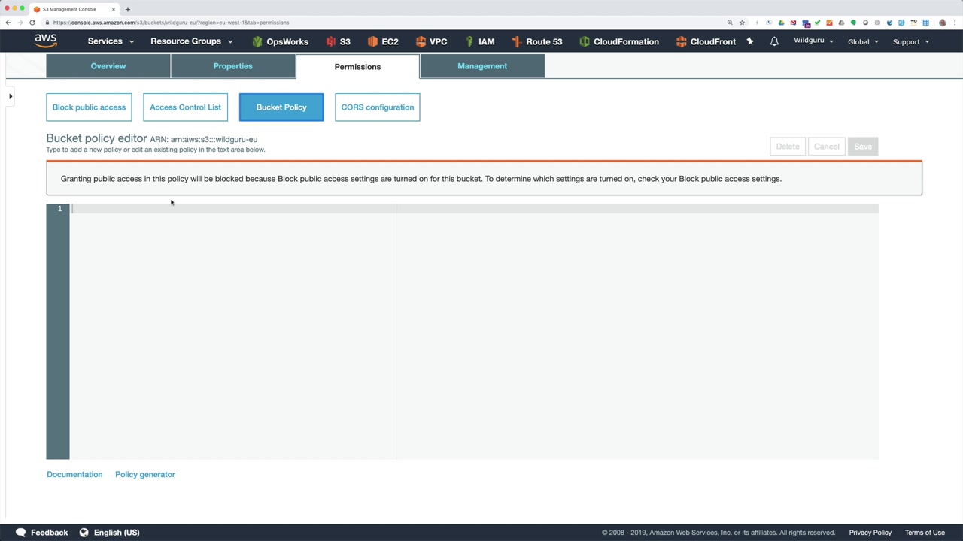Open the Chrome profile avatar
This screenshot has width=963, height=541.
[943, 23]
